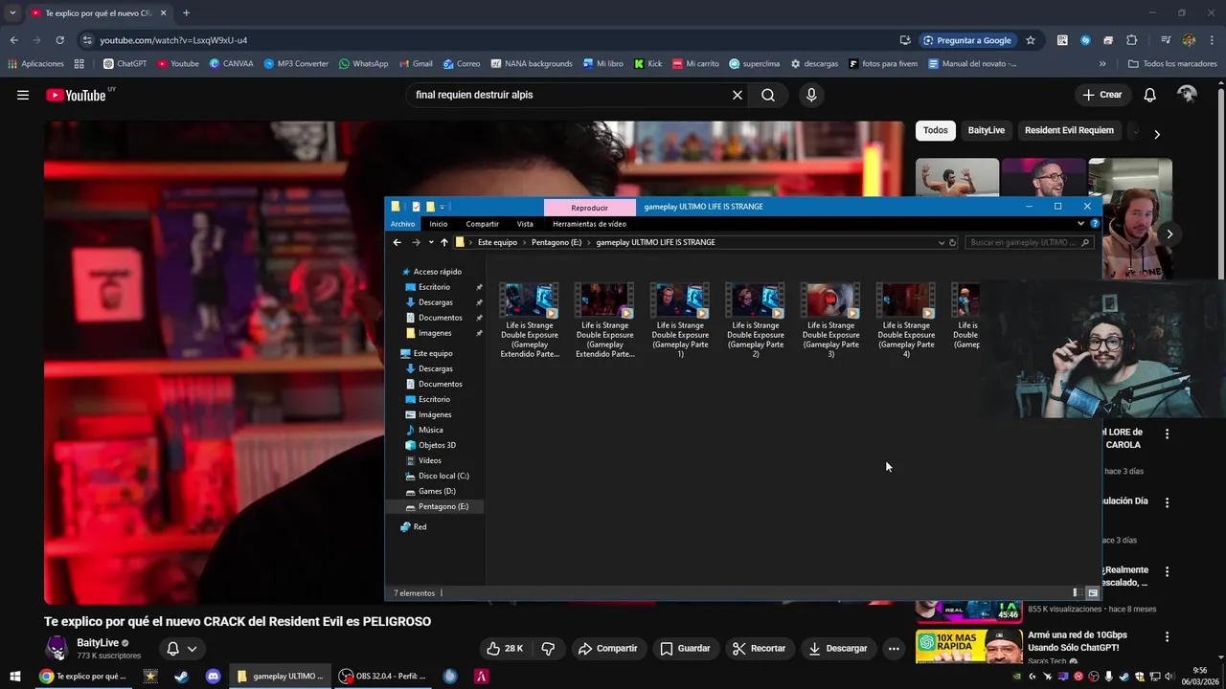Open the Windows Start menu

pyautogui.click(x=14, y=676)
